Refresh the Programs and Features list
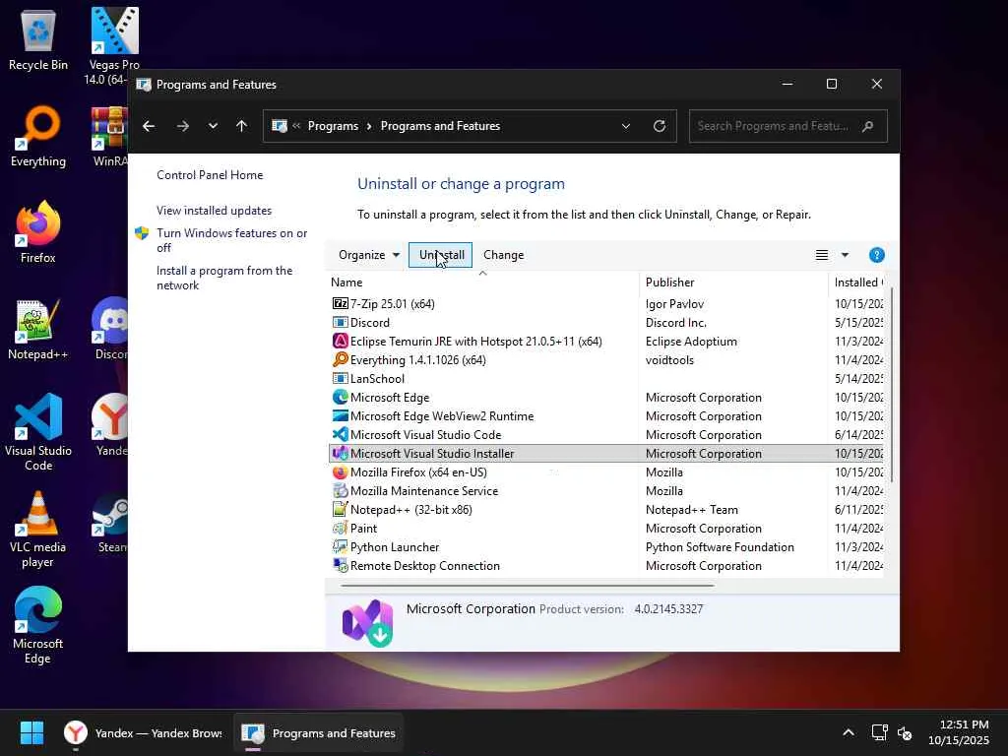The height and width of the screenshot is (756, 1008). pos(660,126)
